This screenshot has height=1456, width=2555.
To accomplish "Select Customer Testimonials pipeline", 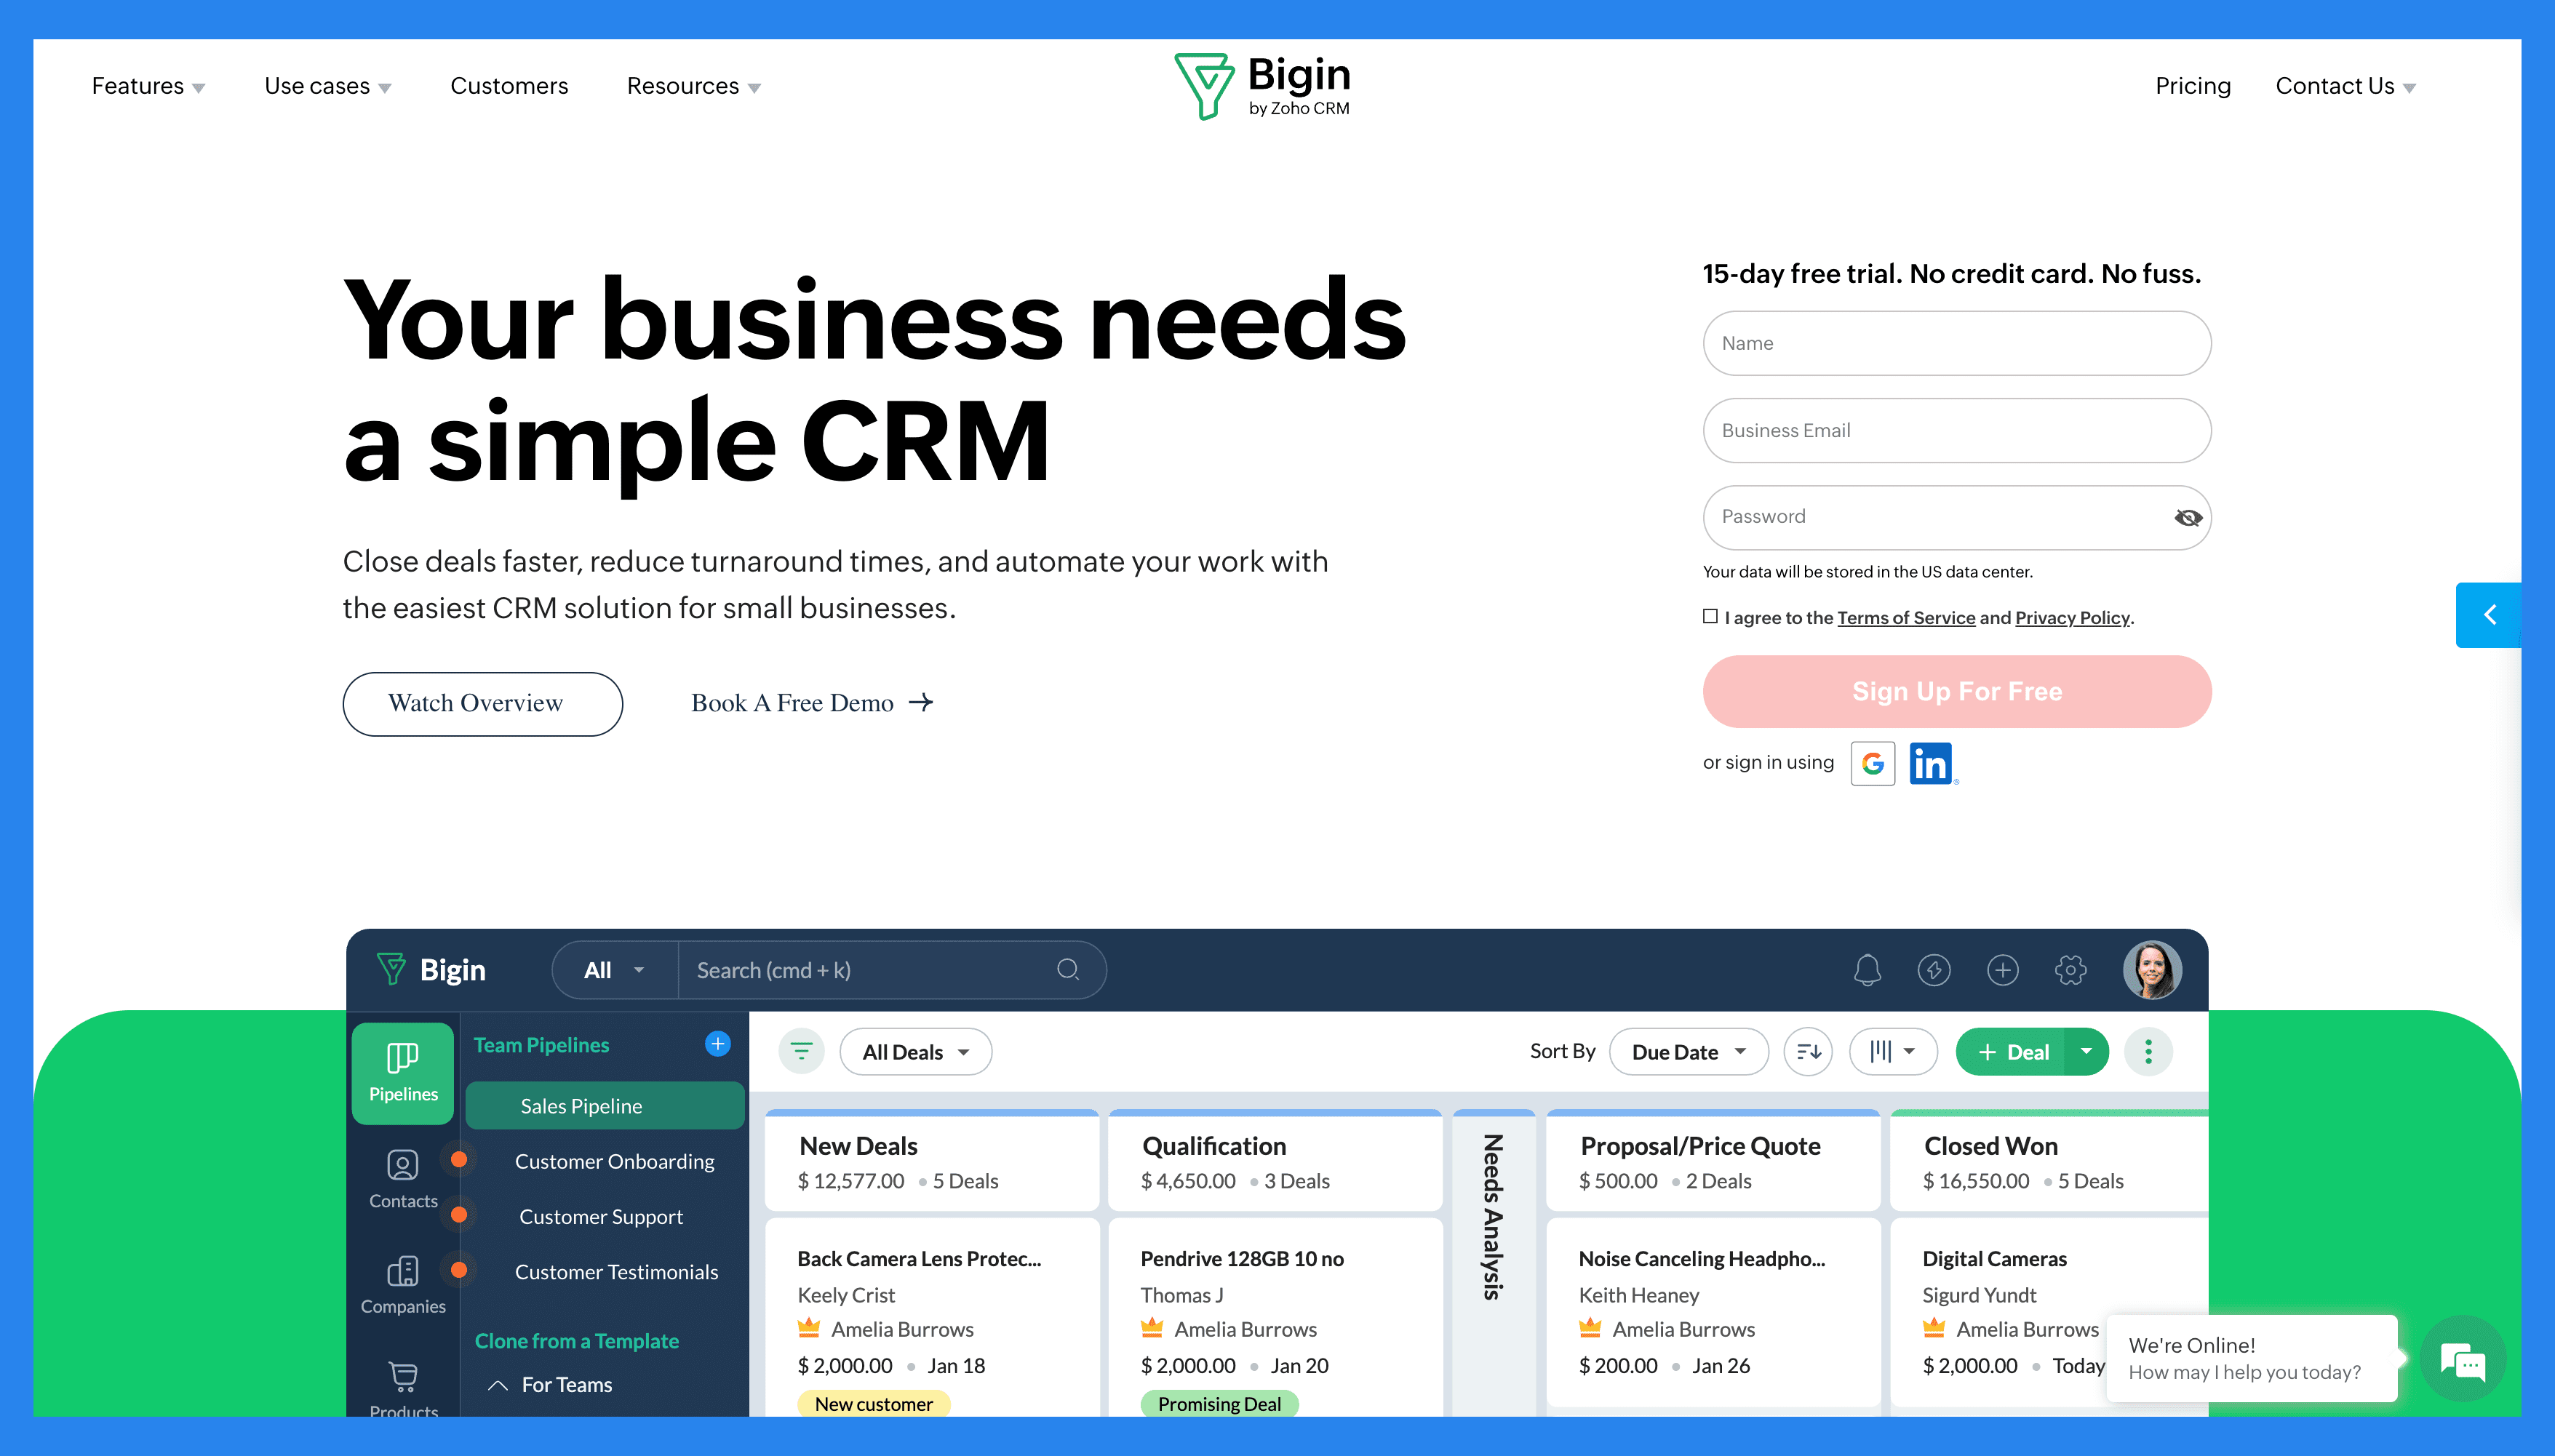I will [616, 1272].
